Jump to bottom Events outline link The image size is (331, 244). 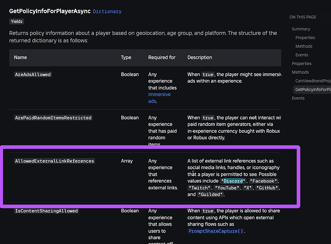click(x=298, y=98)
